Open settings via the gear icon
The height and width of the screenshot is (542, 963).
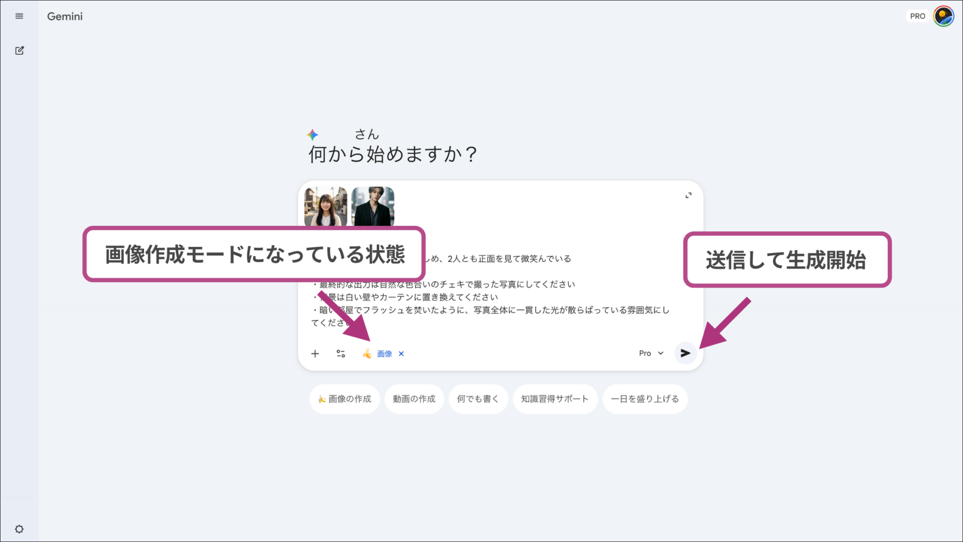point(19,528)
